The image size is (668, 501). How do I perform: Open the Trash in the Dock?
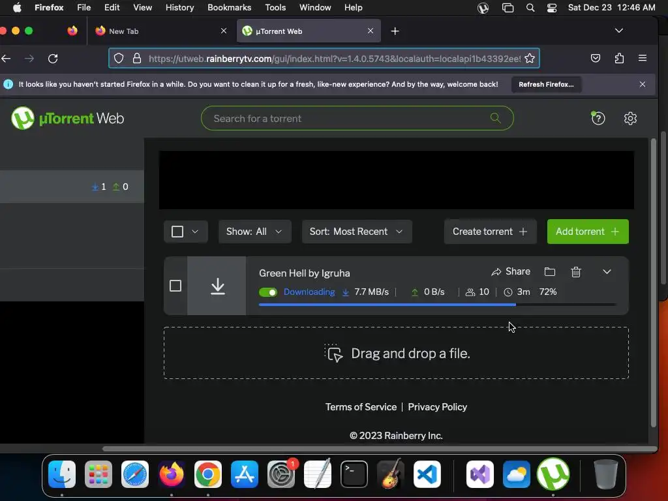605,474
